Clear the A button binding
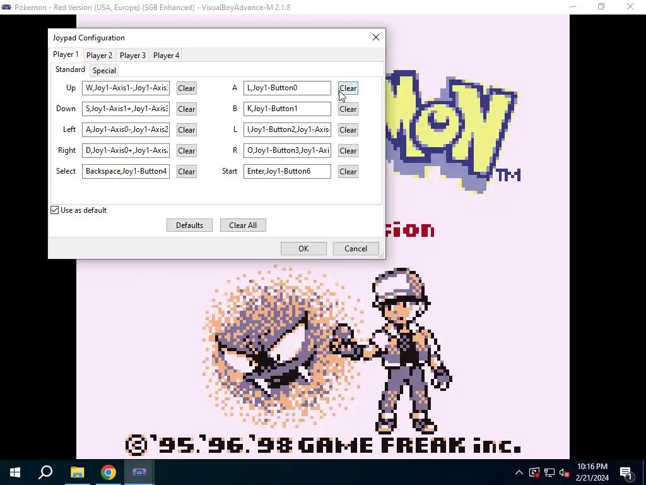 tap(348, 88)
